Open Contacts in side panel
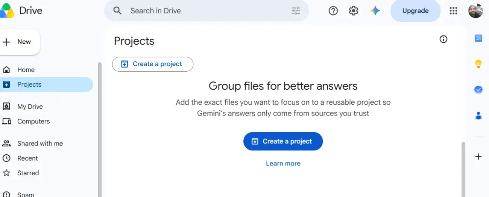 coord(478,116)
